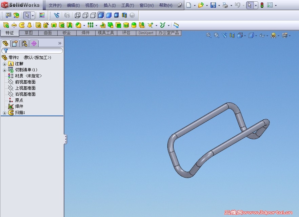This screenshot has width=299, height=217.
Task: Expand the panel tabs chevron
Action: pos(60,43)
